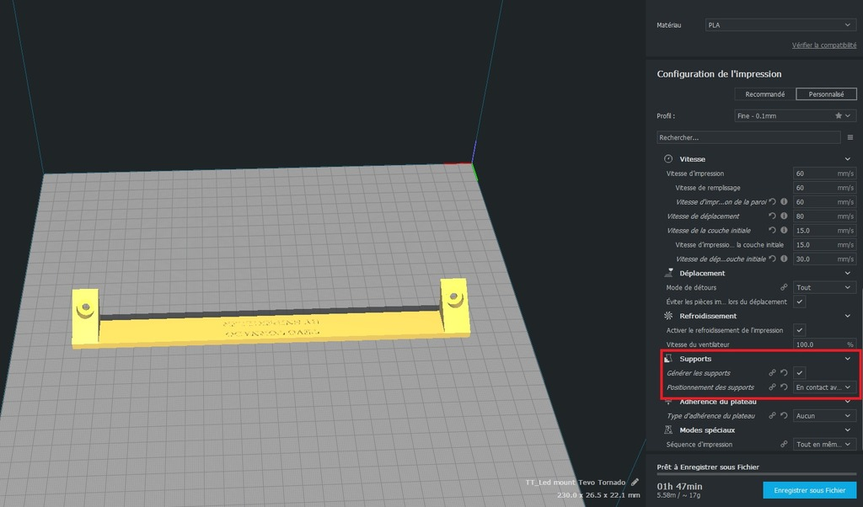Click 'Enregistrer sous Fichier' button
Image resolution: width=863 pixels, height=507 pixels.
click(x=810, y=490)
